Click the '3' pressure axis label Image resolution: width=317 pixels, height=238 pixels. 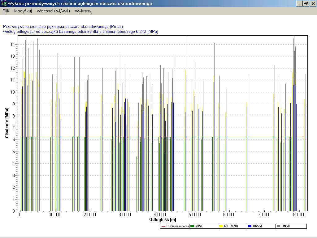[x=14, y=175]
